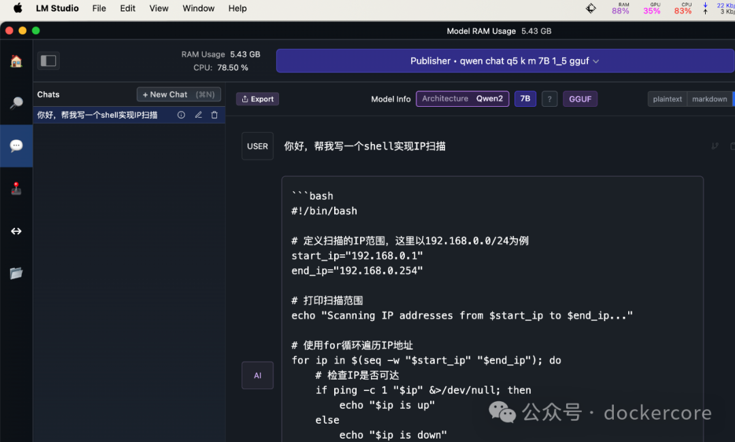Click the ```bash code fence line
This screenshot has height=442, width=735.
tap(312, 196)
